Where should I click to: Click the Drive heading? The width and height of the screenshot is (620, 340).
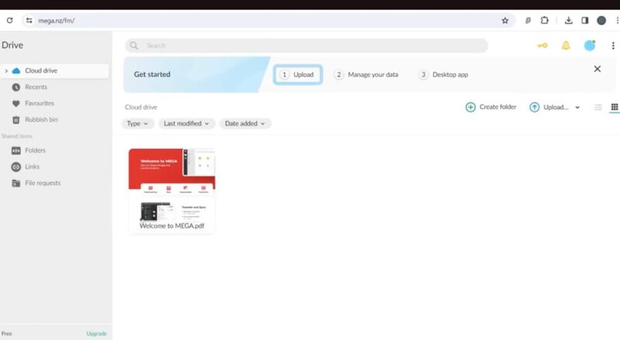(x=12, y=45)
